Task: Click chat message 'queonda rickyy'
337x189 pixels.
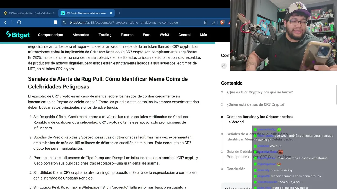Action: coord(281,170)
